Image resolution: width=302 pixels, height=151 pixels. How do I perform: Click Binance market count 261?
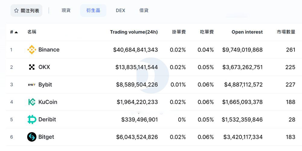291,50
